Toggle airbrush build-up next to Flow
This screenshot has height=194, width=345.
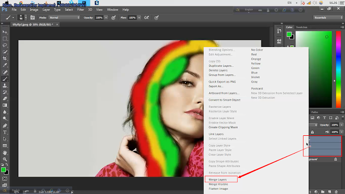(x=147, y=18)
